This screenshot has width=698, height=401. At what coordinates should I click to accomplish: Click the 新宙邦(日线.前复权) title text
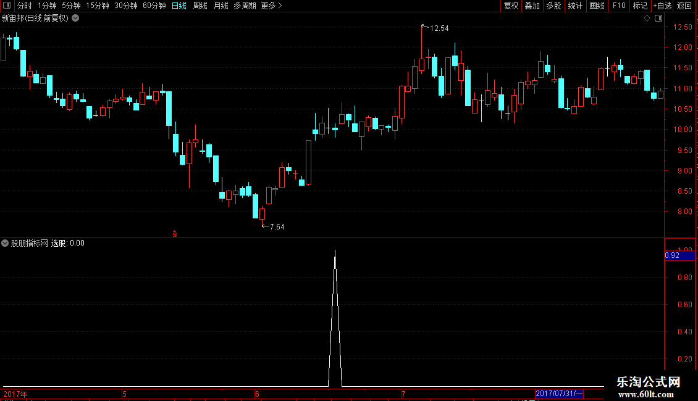[35, 19]
